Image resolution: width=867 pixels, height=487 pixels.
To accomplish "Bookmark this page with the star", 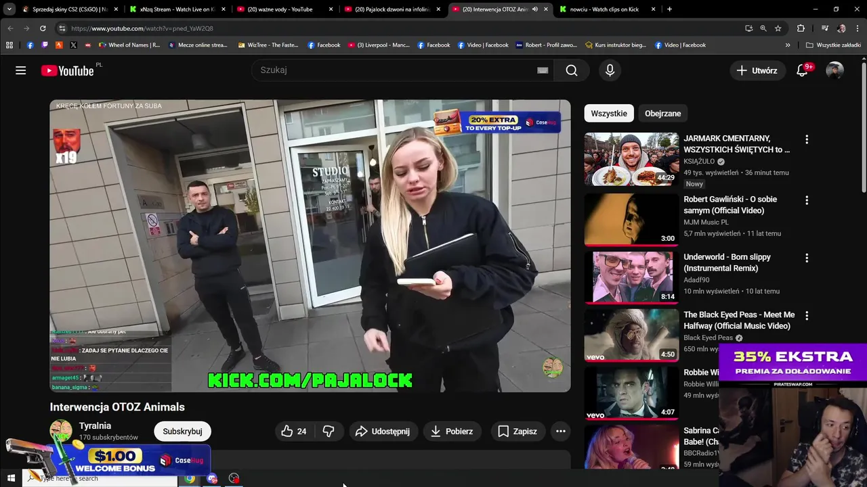I will pos(778,28).
